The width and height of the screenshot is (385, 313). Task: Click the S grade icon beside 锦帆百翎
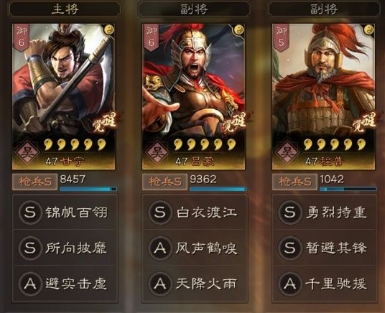tap(30, 212)
